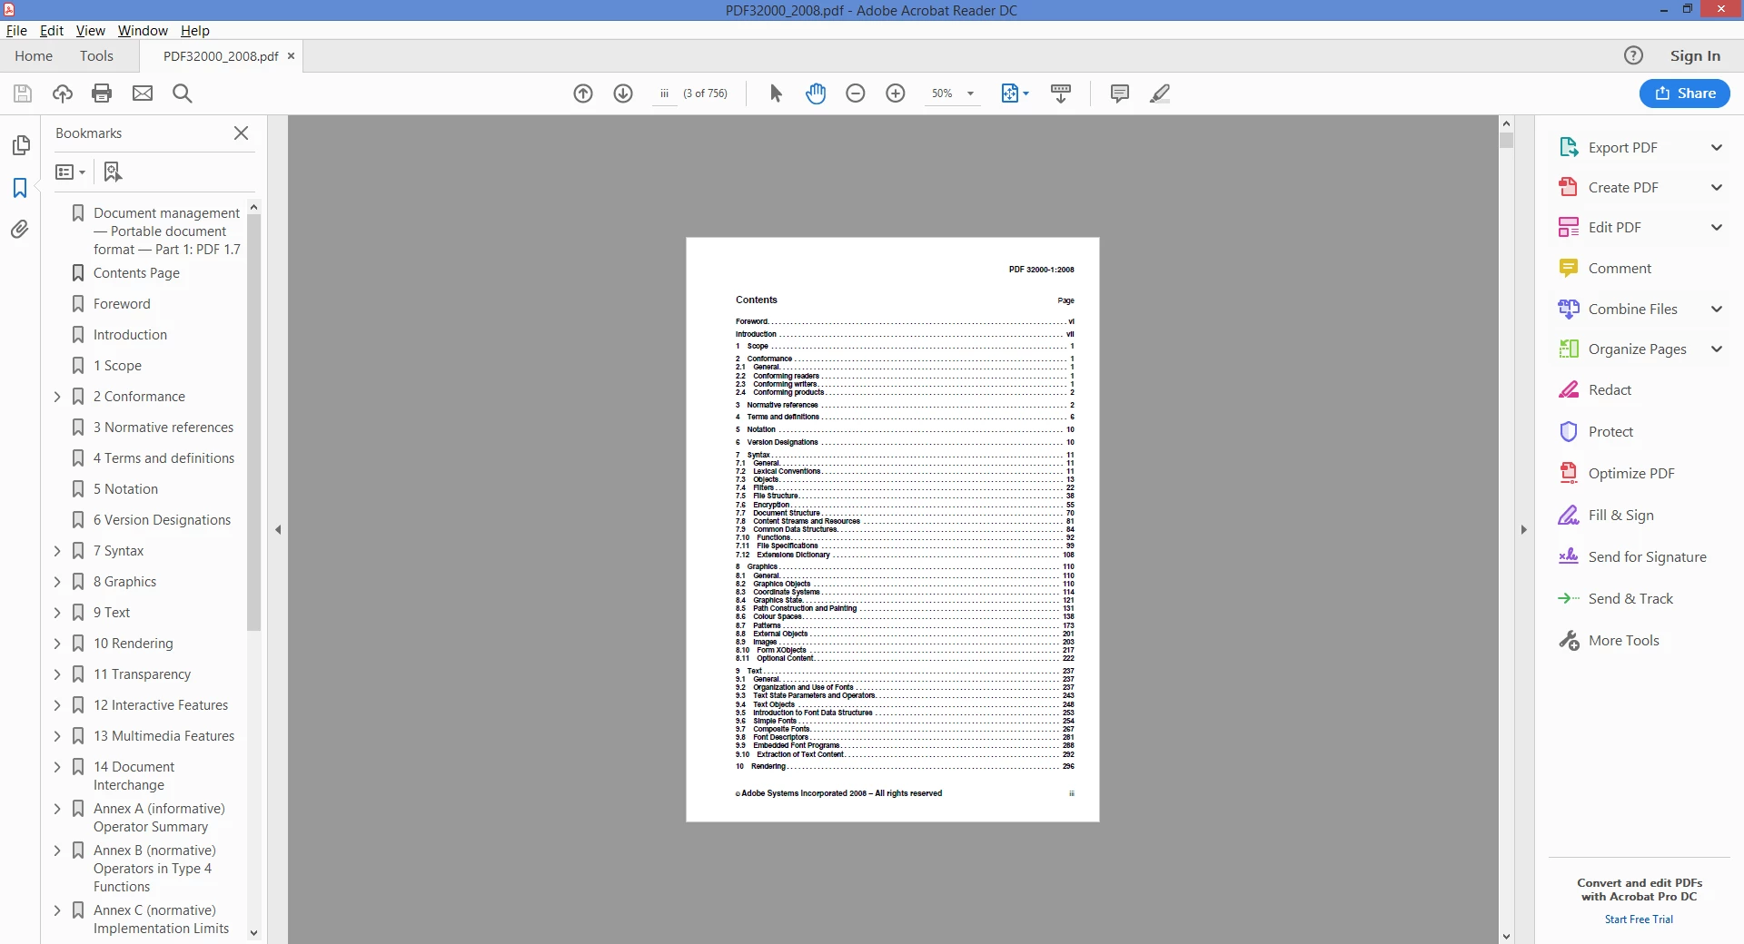Switch to the Home tab

tap(34, 55)
